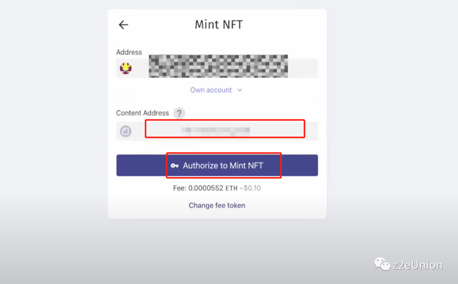458x284 pixels.
Task: Click the ETH fee token symbol
Action: coord(232,188)
